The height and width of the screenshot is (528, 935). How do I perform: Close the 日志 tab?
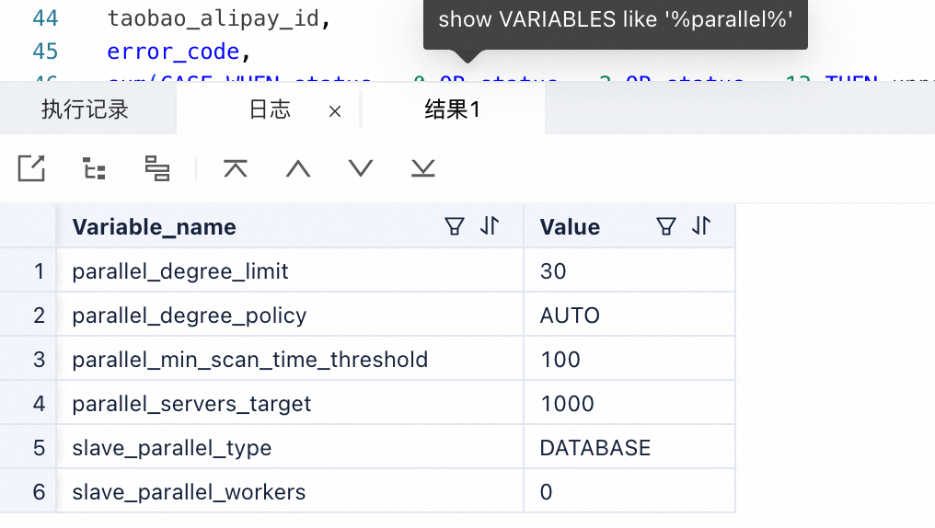(x=335, y=111)
